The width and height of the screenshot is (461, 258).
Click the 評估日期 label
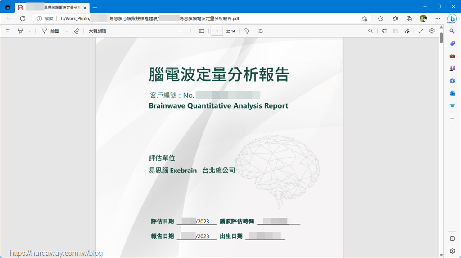[162, 221]
